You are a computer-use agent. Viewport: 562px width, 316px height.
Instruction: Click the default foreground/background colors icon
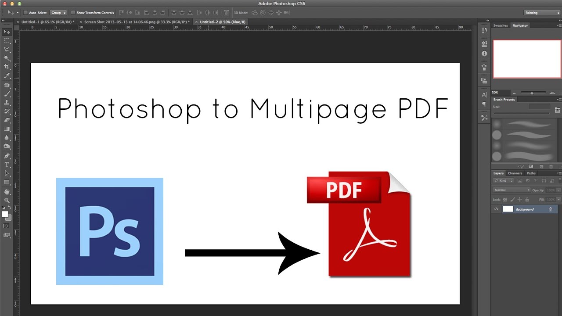coord(4,208)
